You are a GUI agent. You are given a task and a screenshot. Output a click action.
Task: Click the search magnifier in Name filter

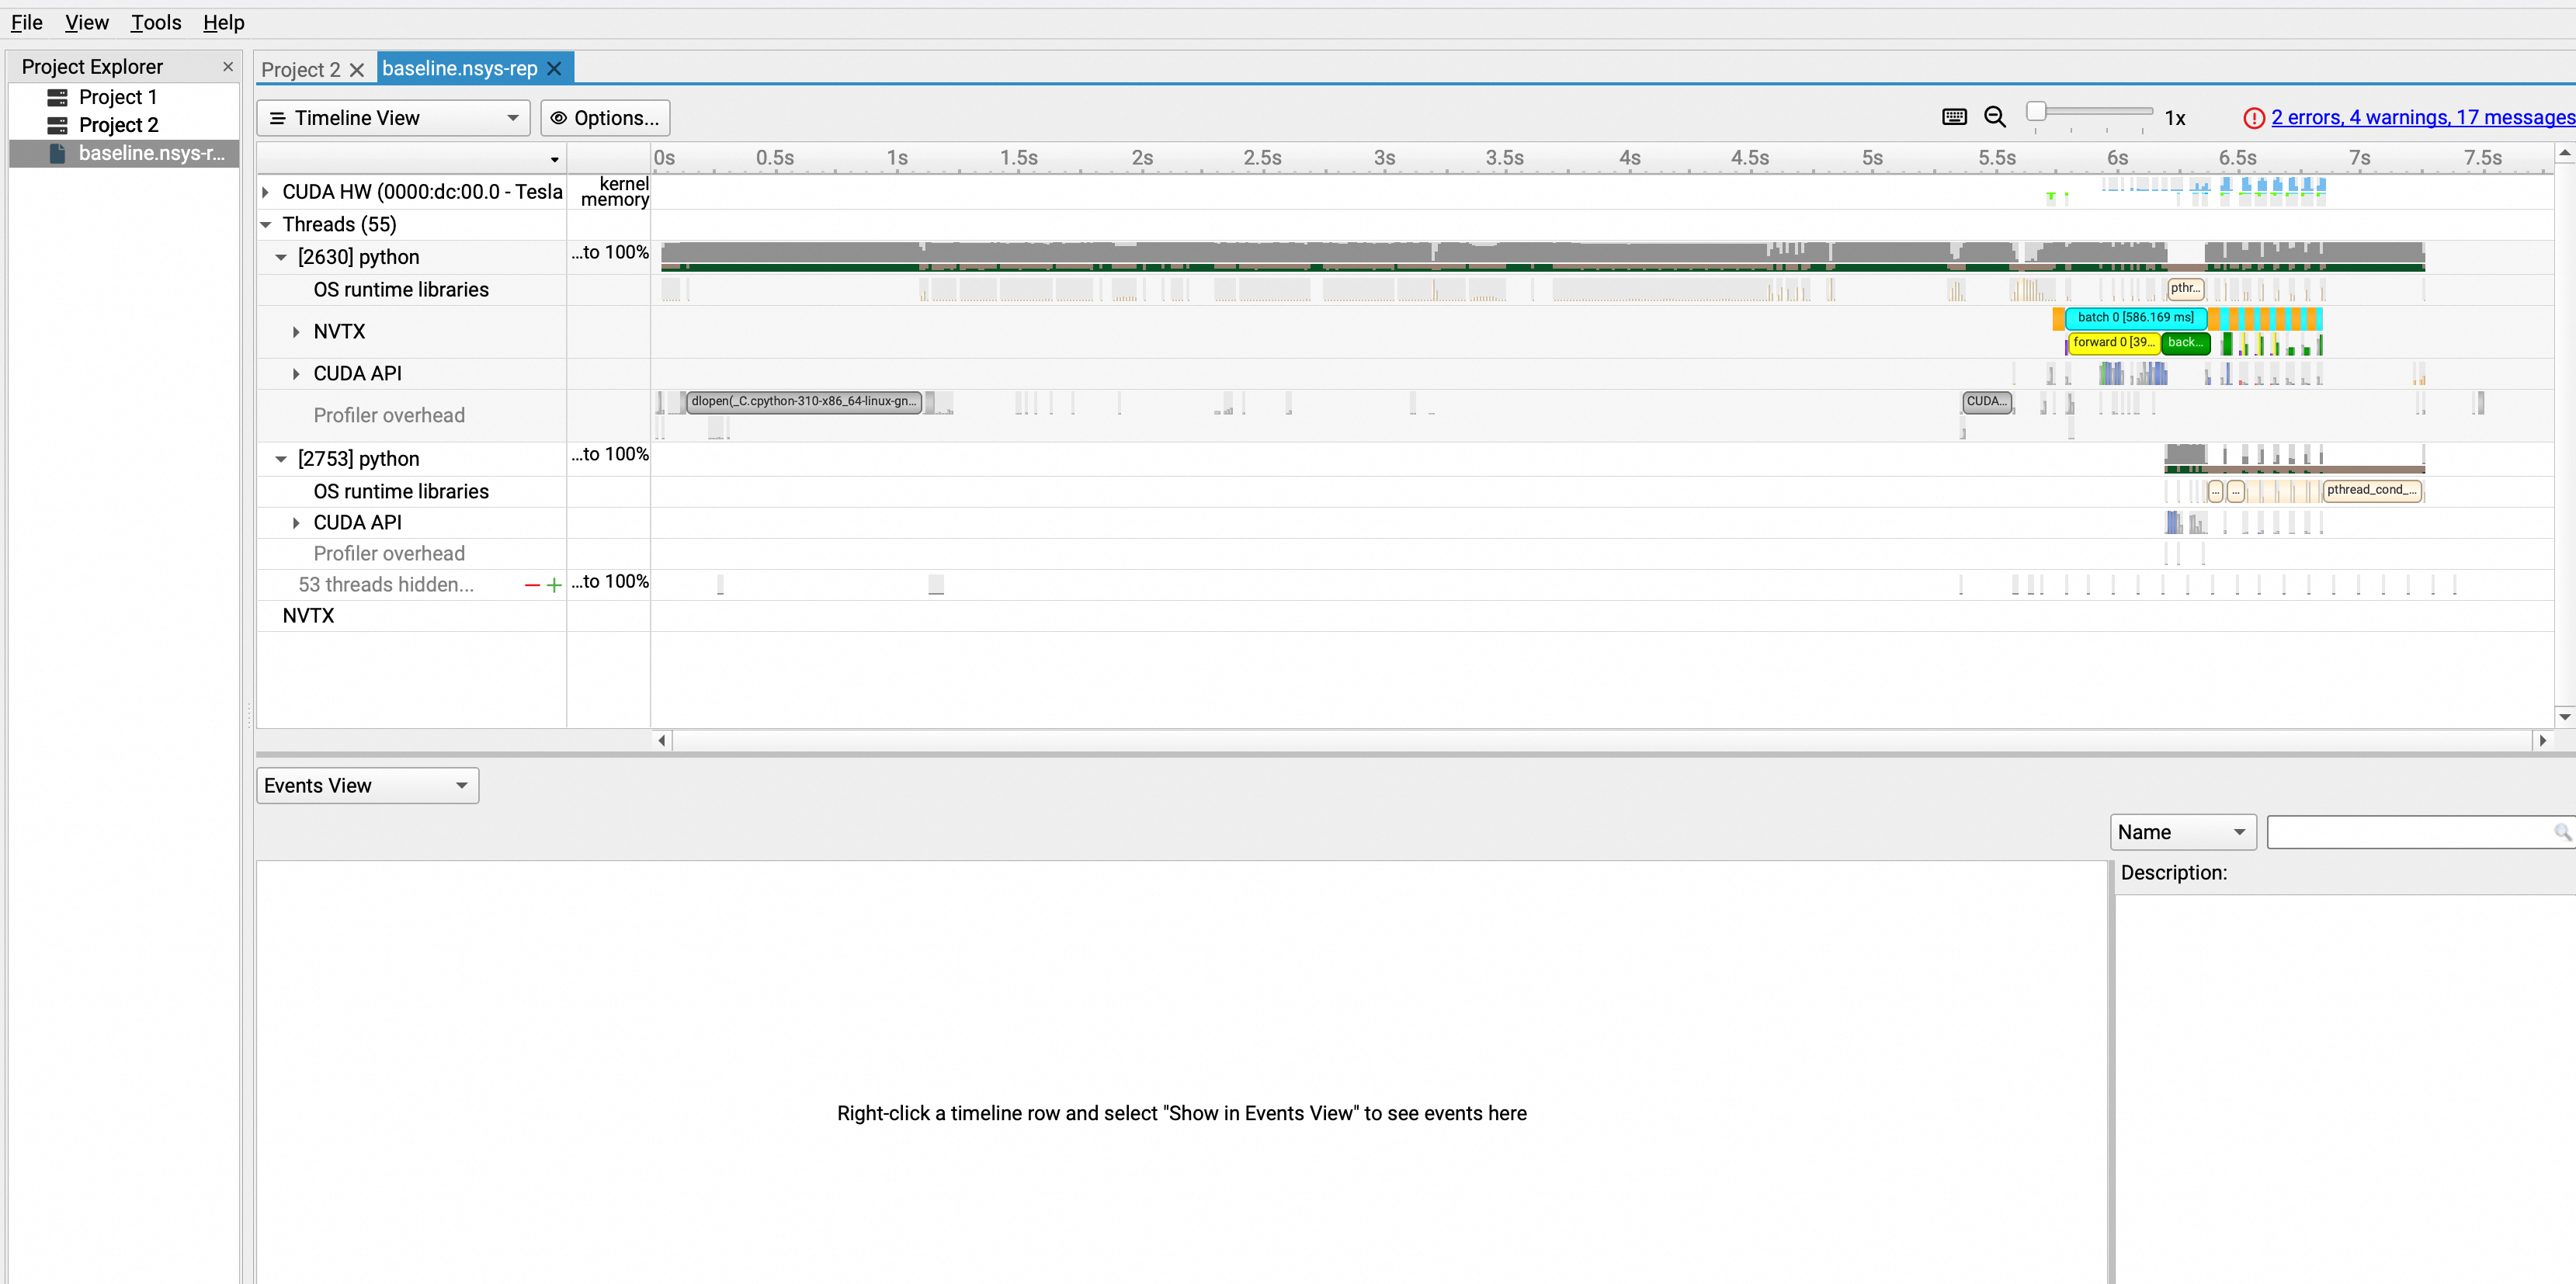coord(2561,832)
